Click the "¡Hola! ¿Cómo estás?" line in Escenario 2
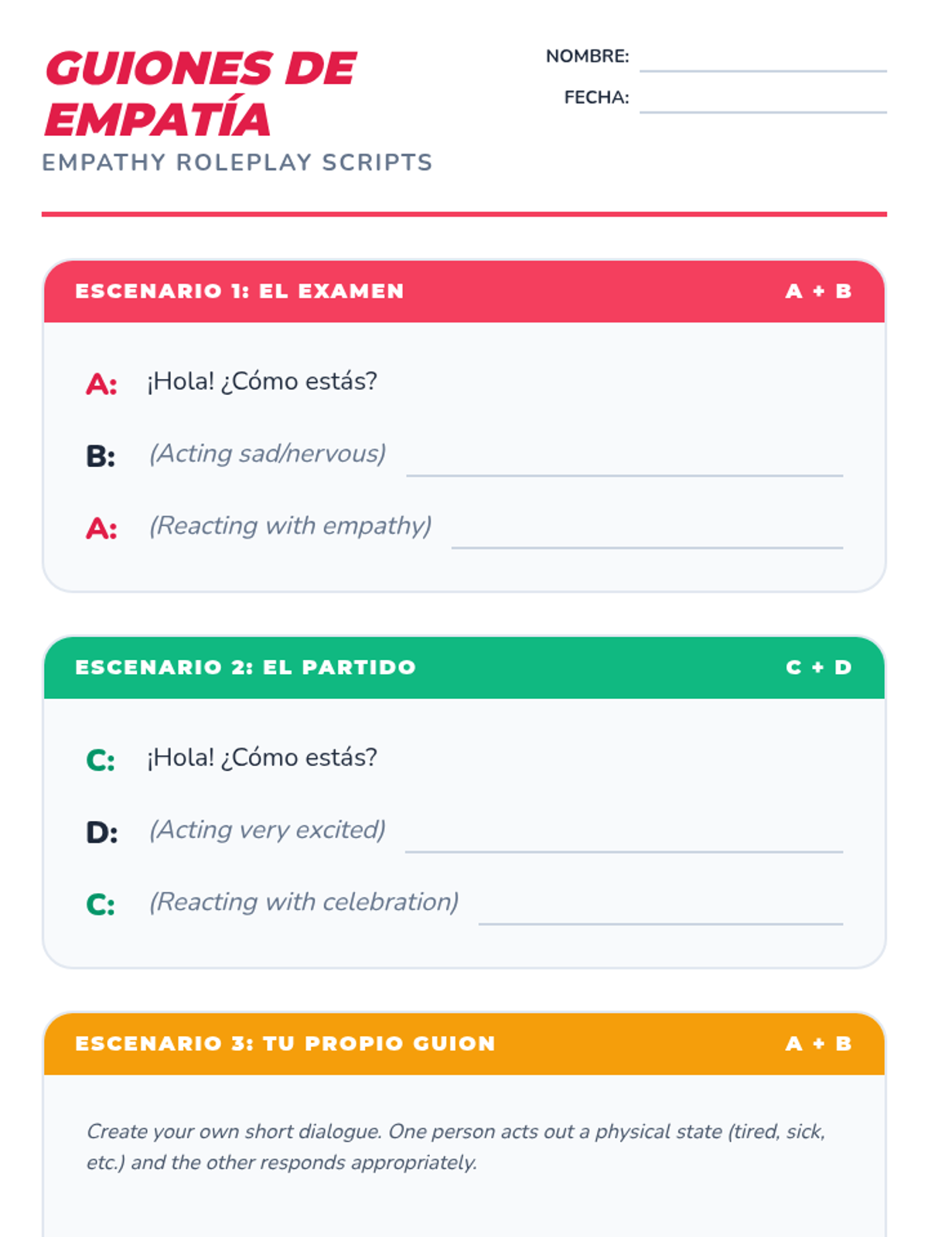This screenshot has width=928, height=1237. click(x=262, y=758)
